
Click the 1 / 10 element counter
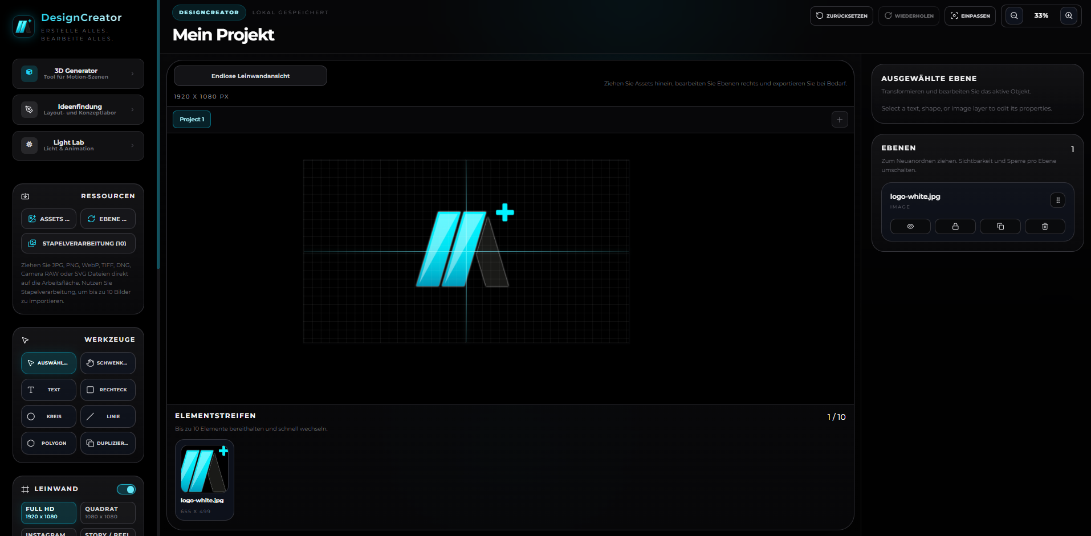coord(836,417)
